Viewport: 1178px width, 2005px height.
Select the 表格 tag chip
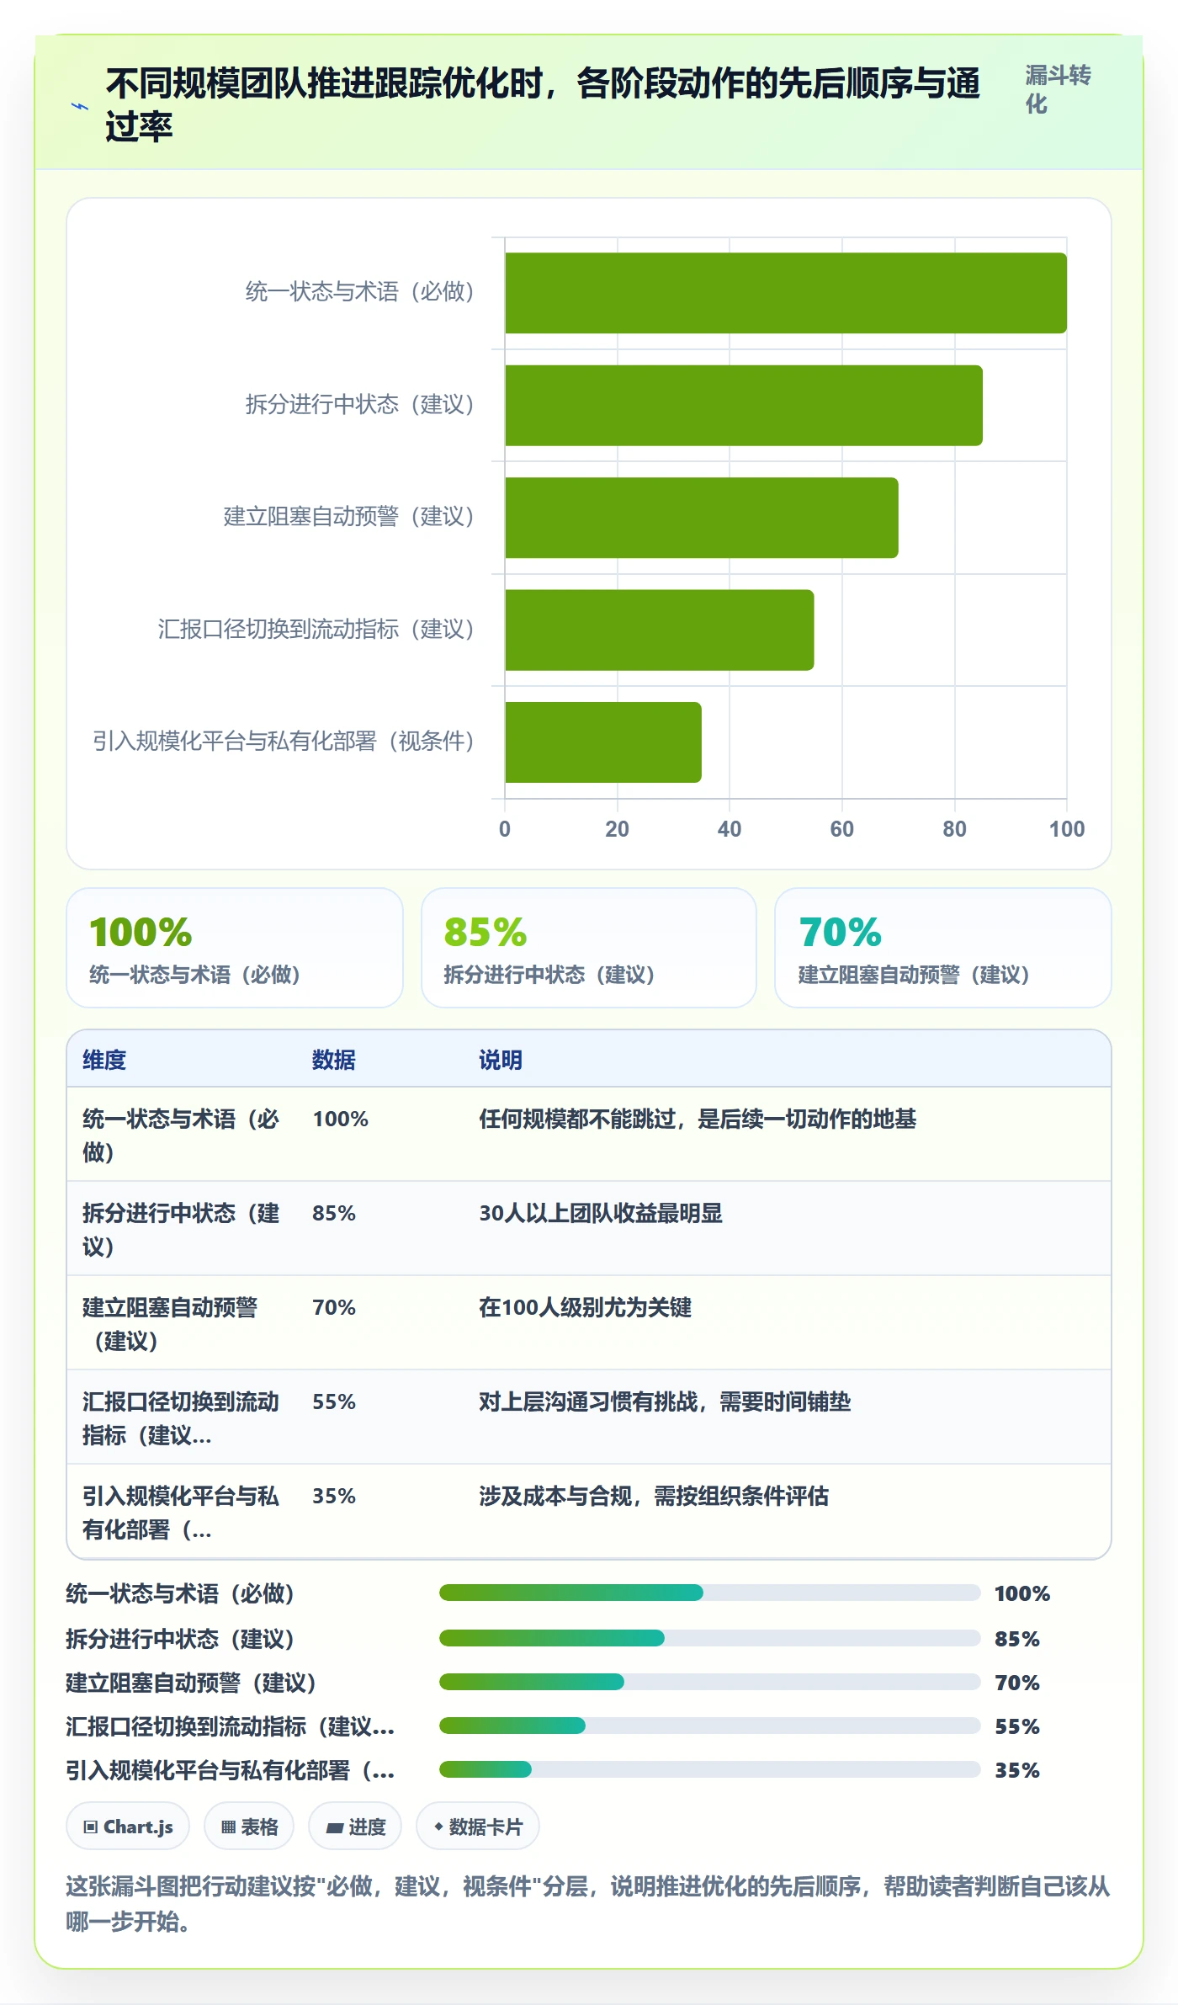(249, 1826)
